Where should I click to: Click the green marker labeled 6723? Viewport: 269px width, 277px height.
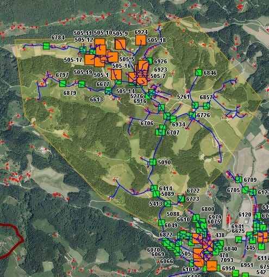click(181, 199)
